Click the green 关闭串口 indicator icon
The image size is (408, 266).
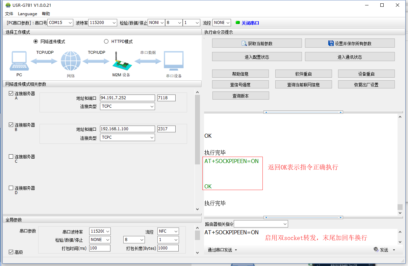238,23
